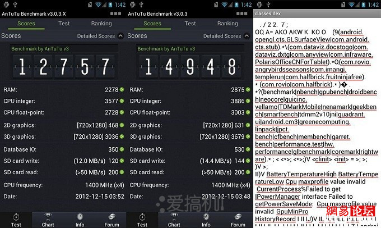Tap green arrow beside 2D graphics 631
The width and height of the screenshot is (381, 228).
248,125
